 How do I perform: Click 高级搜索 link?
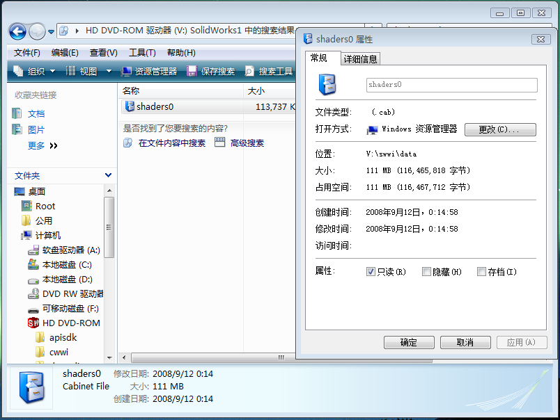coord(247,143)
